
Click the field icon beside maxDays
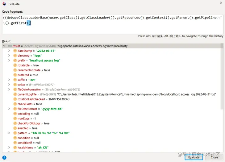click(x=15, y=118)
